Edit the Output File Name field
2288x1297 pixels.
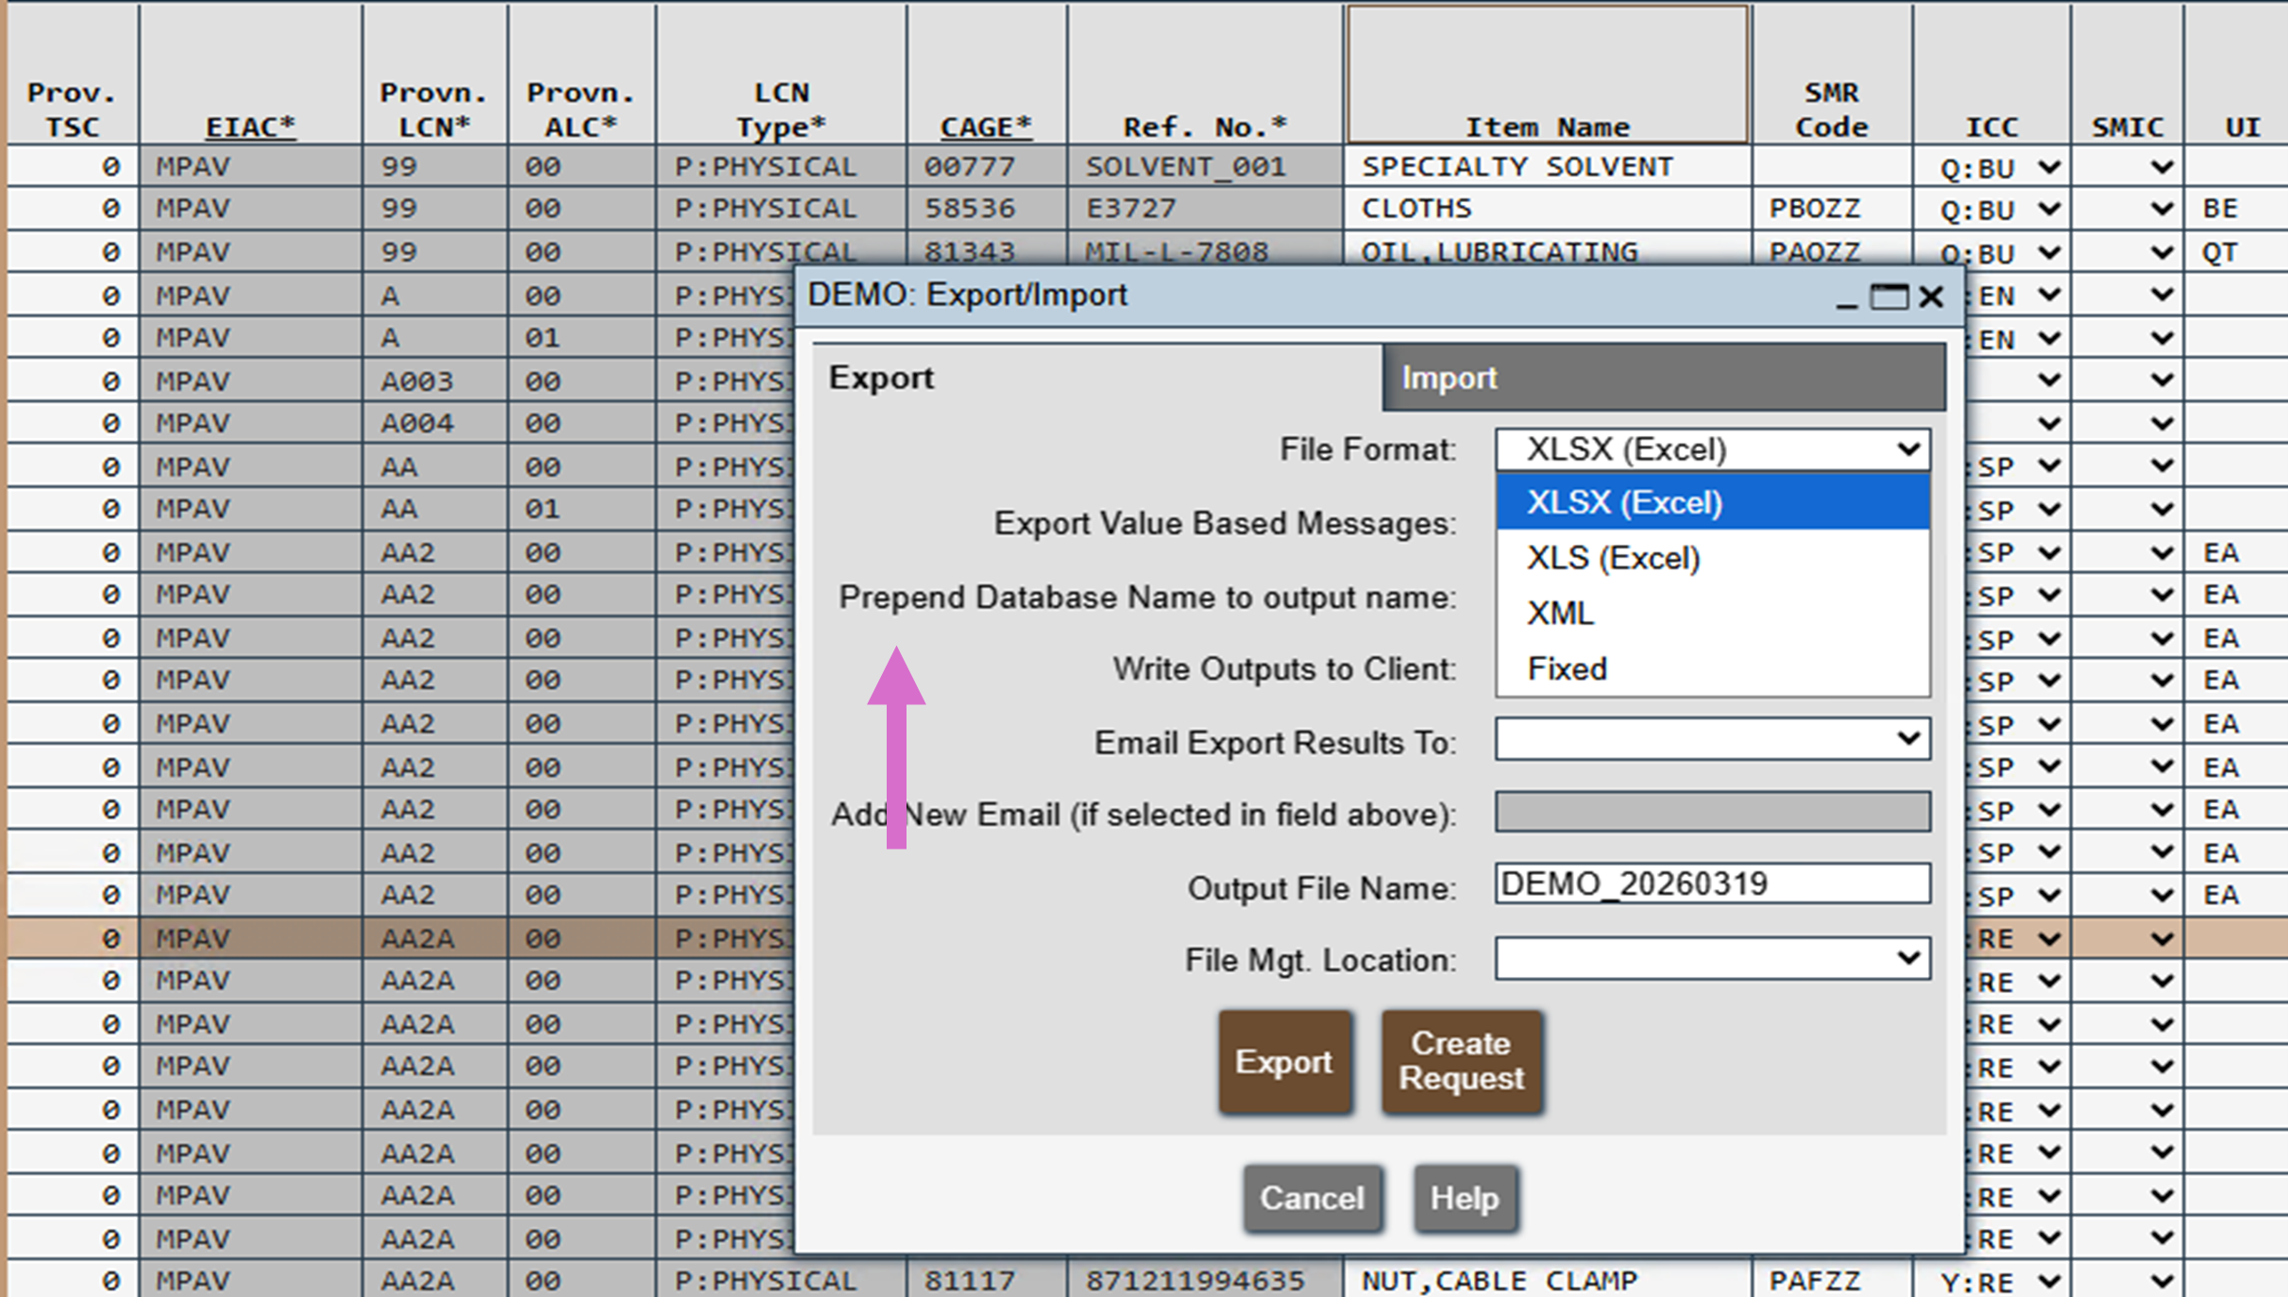pyautogui.click(x=1710, y=884)
